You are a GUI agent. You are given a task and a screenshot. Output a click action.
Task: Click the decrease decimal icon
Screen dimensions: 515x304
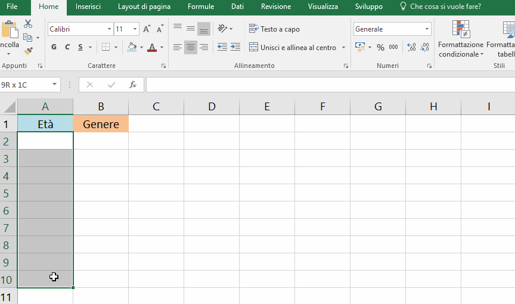[x=424, y=47]
